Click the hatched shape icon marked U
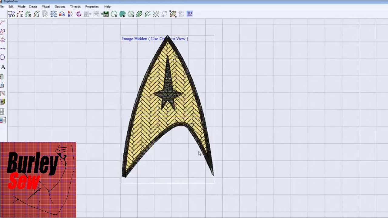This screenshot has height=218, width=388. point(131,14)
